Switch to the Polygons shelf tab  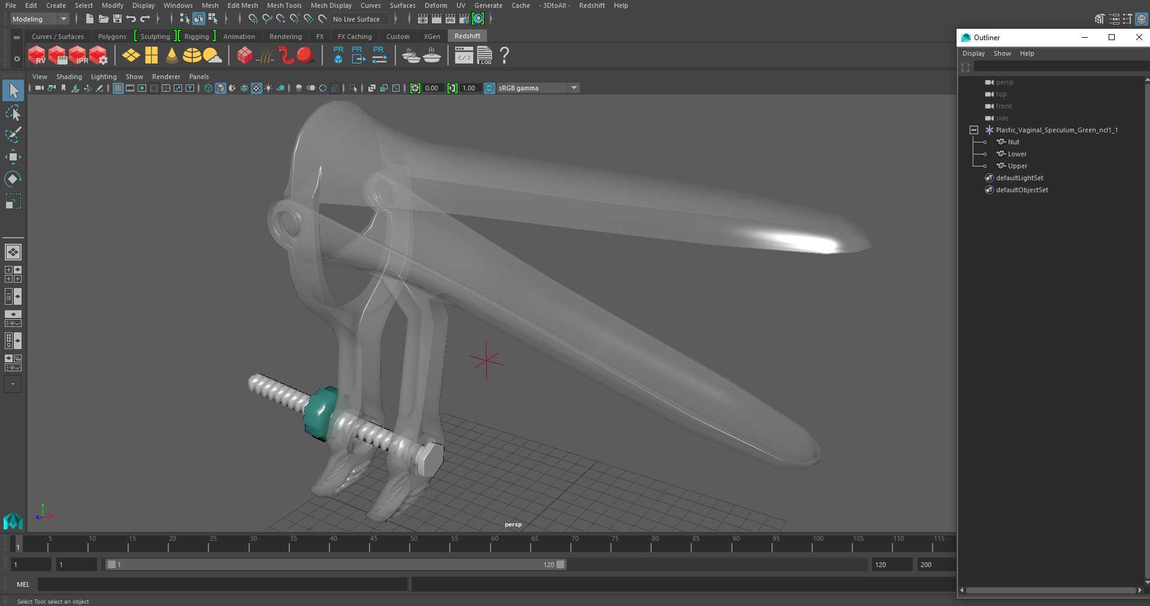click(x=112, y=37)
